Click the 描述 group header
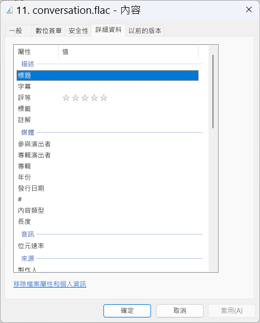 28,64
